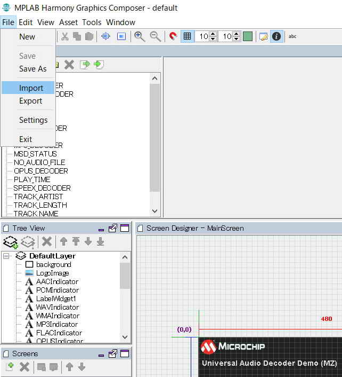This screenshot has height=377, width=342.
Task: Open the Window menu
Action: (x=120, y=22)
